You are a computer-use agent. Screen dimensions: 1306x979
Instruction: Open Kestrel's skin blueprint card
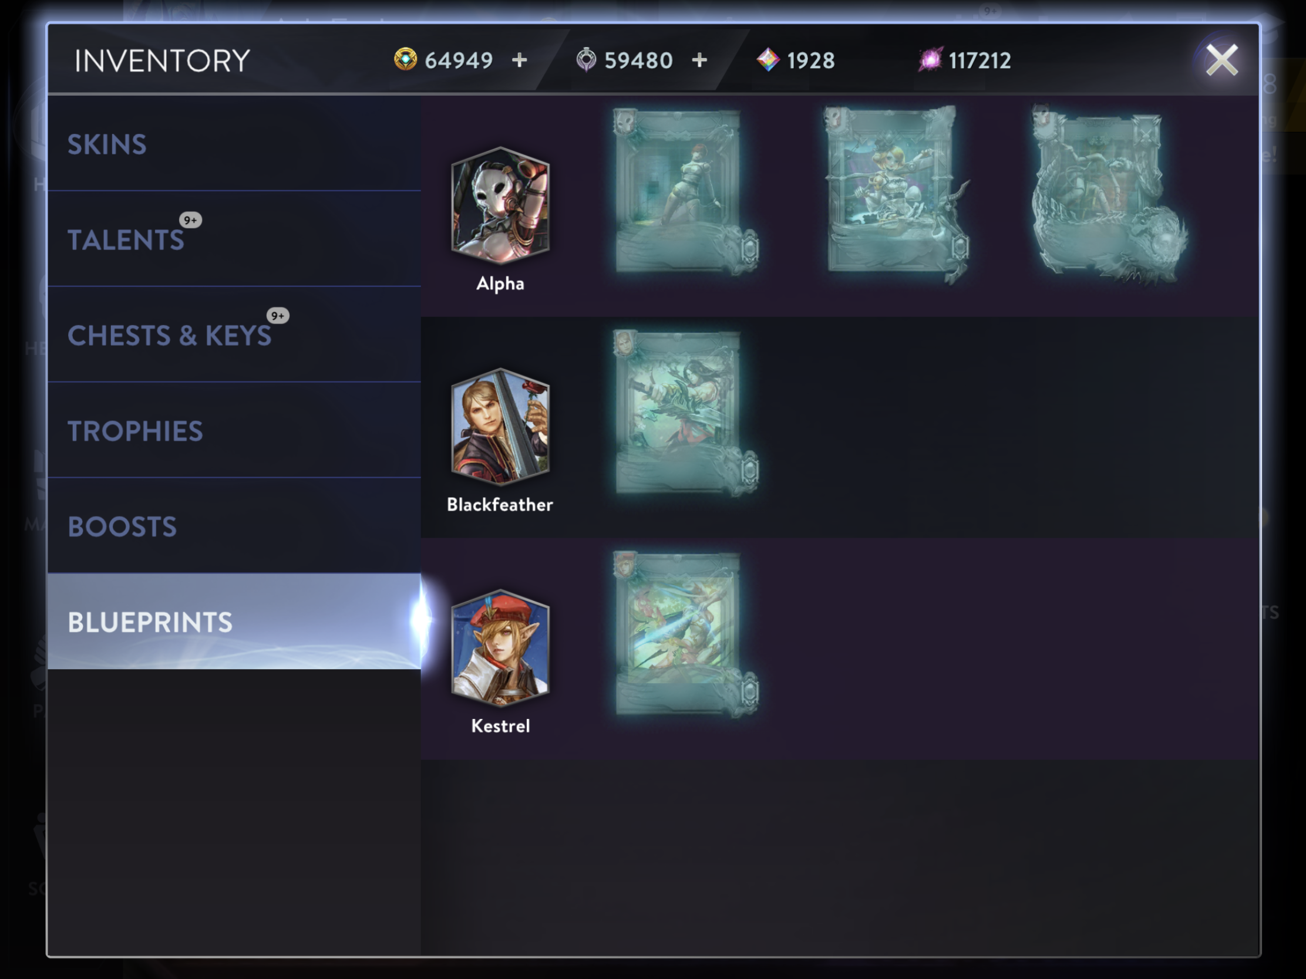pos(685,634)
